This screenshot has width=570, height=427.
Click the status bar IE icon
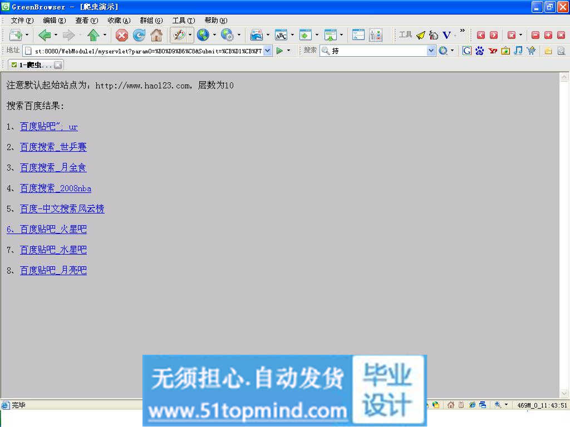[472, 405]
